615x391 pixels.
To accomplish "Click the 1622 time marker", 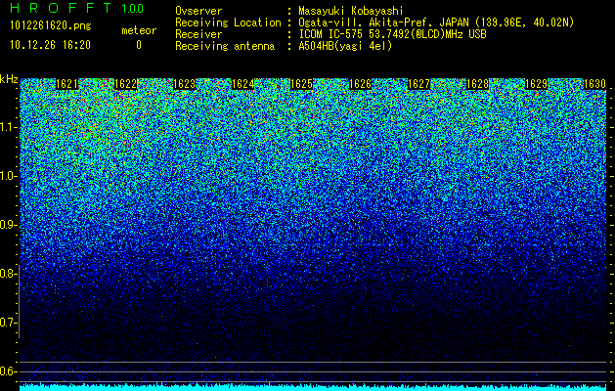I will [125, 84].
